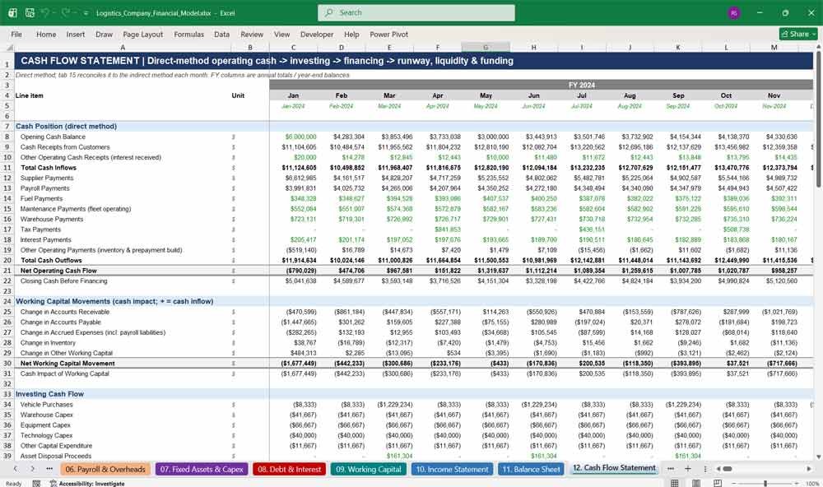Click vertical scrollbar up arrow
Viewport: 823px width, 487px height.
click(x=818, y=47)
